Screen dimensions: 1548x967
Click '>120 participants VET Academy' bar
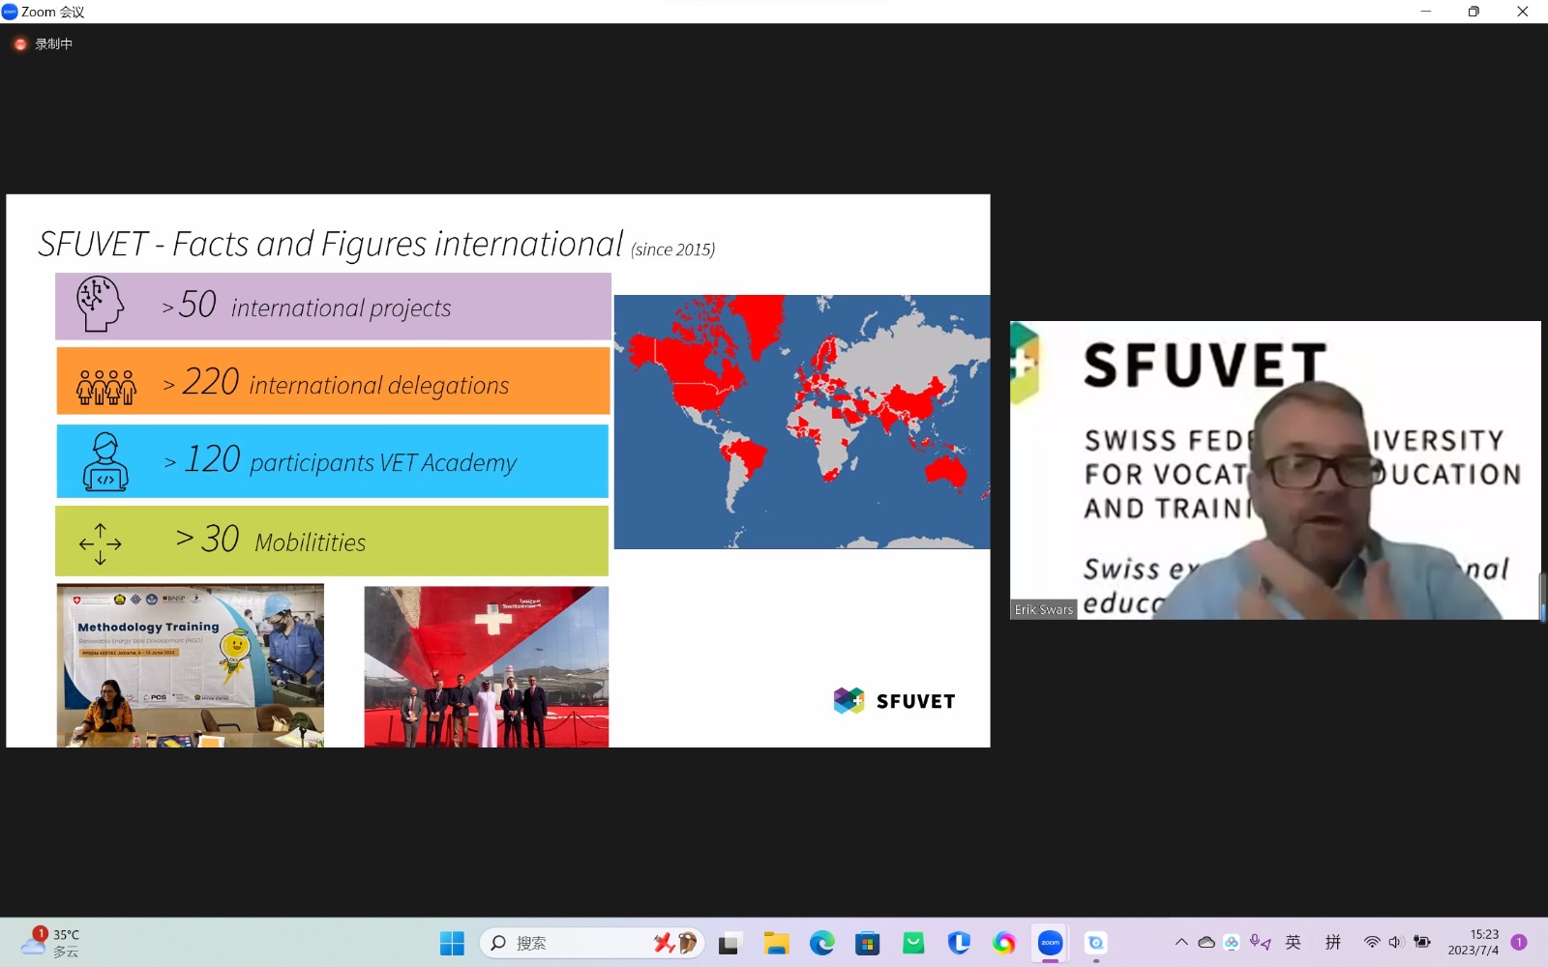tap(333, 461)
